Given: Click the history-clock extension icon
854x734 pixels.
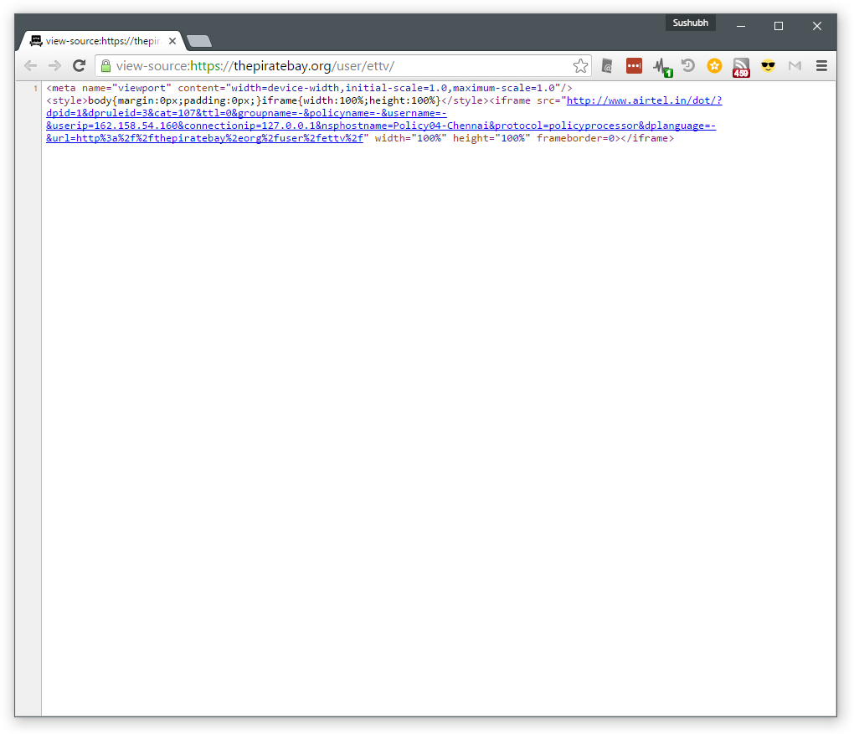Looking at the screenshot, I should coord(688,66).
